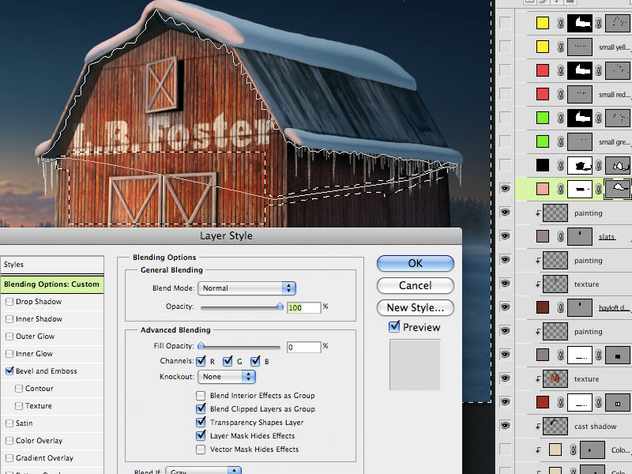Open Bevel and Emboss style settings
This screenshot has width=632, height=474.
47,371
